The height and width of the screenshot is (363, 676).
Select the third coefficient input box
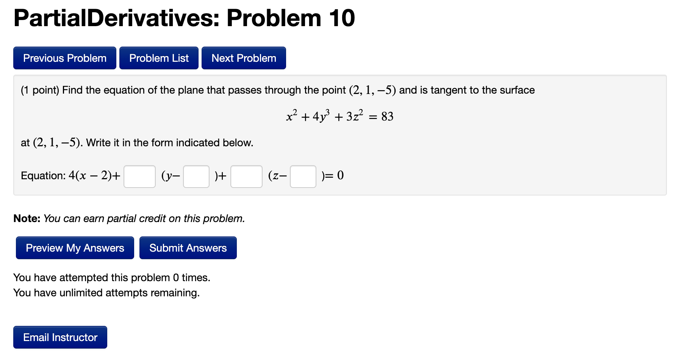(x=246, y=176)
